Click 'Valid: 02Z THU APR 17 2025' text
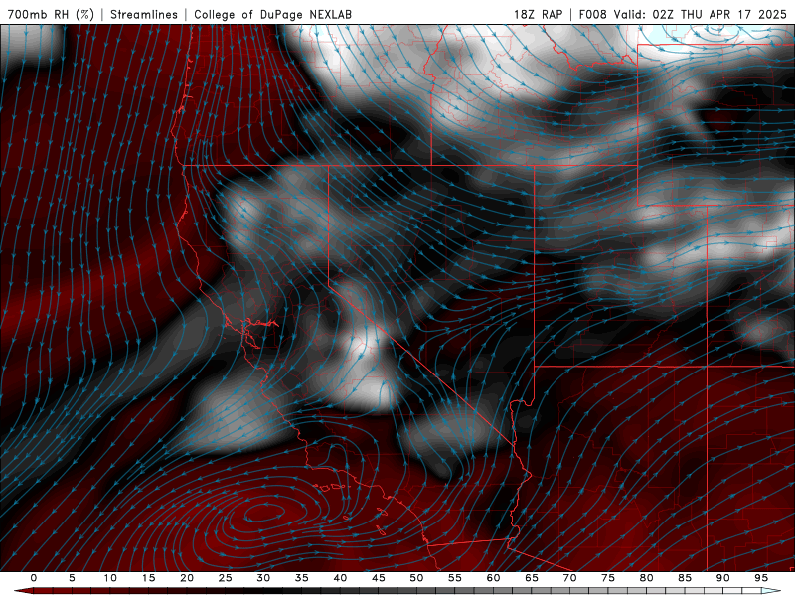Screen dimensions: 795x596 701,14
